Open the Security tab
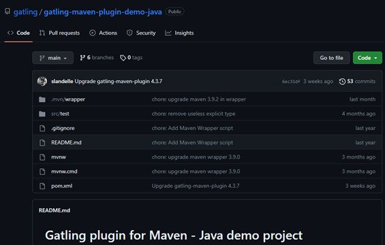Screen dimensions: 385x245 [x=141, y=33]
